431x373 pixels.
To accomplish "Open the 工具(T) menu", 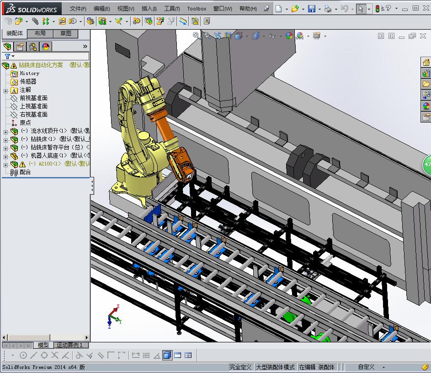I will coord(172,9).
